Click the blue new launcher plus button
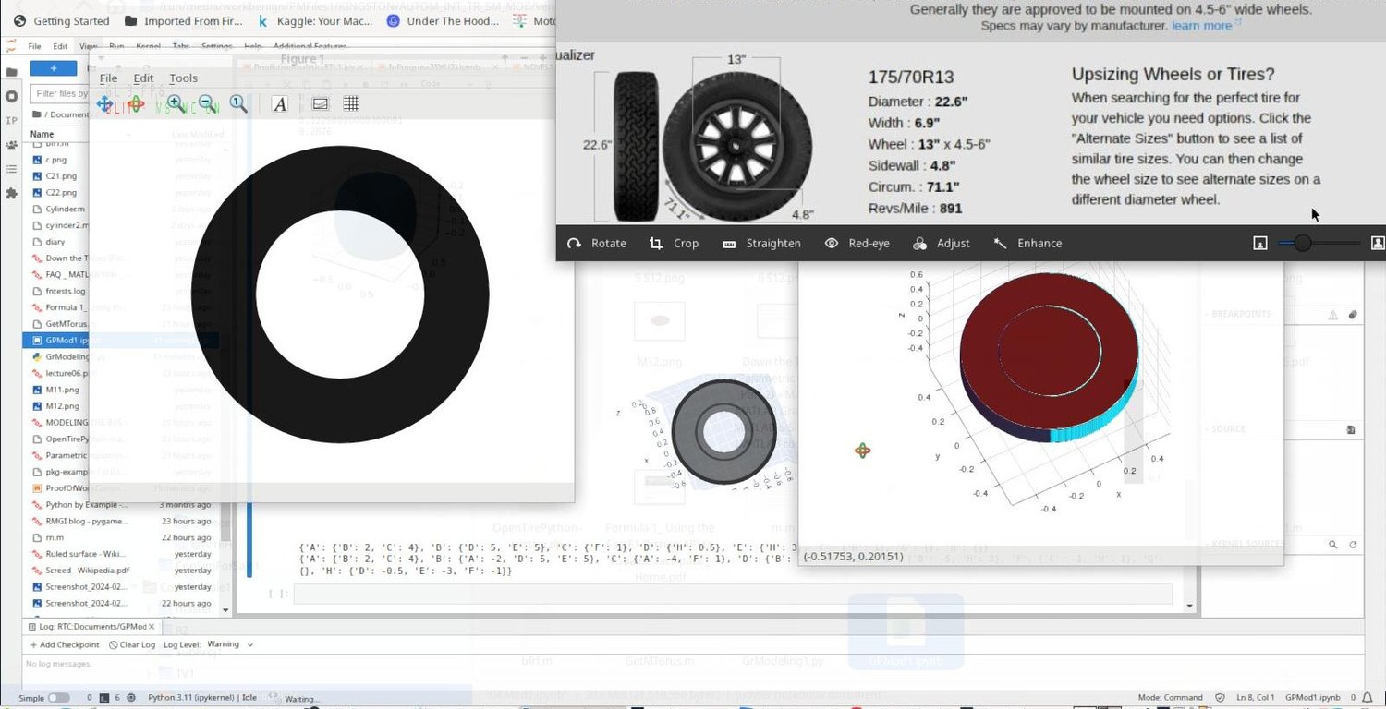The height and width of the screenshot is (709, 1386). click(54, 68)
